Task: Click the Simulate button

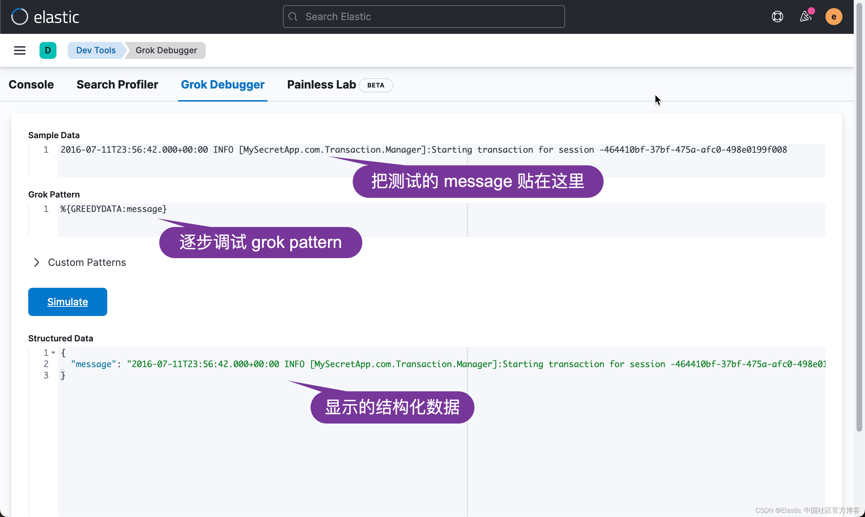Action: point(67,302)
